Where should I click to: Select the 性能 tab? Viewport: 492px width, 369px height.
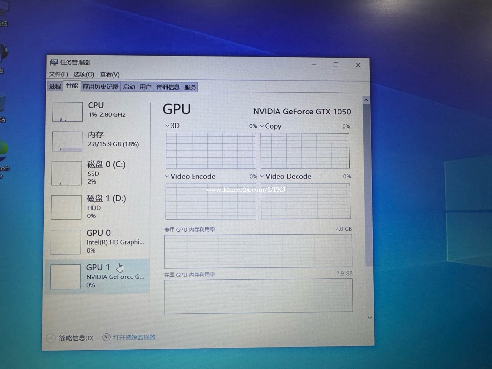point(72,86)
